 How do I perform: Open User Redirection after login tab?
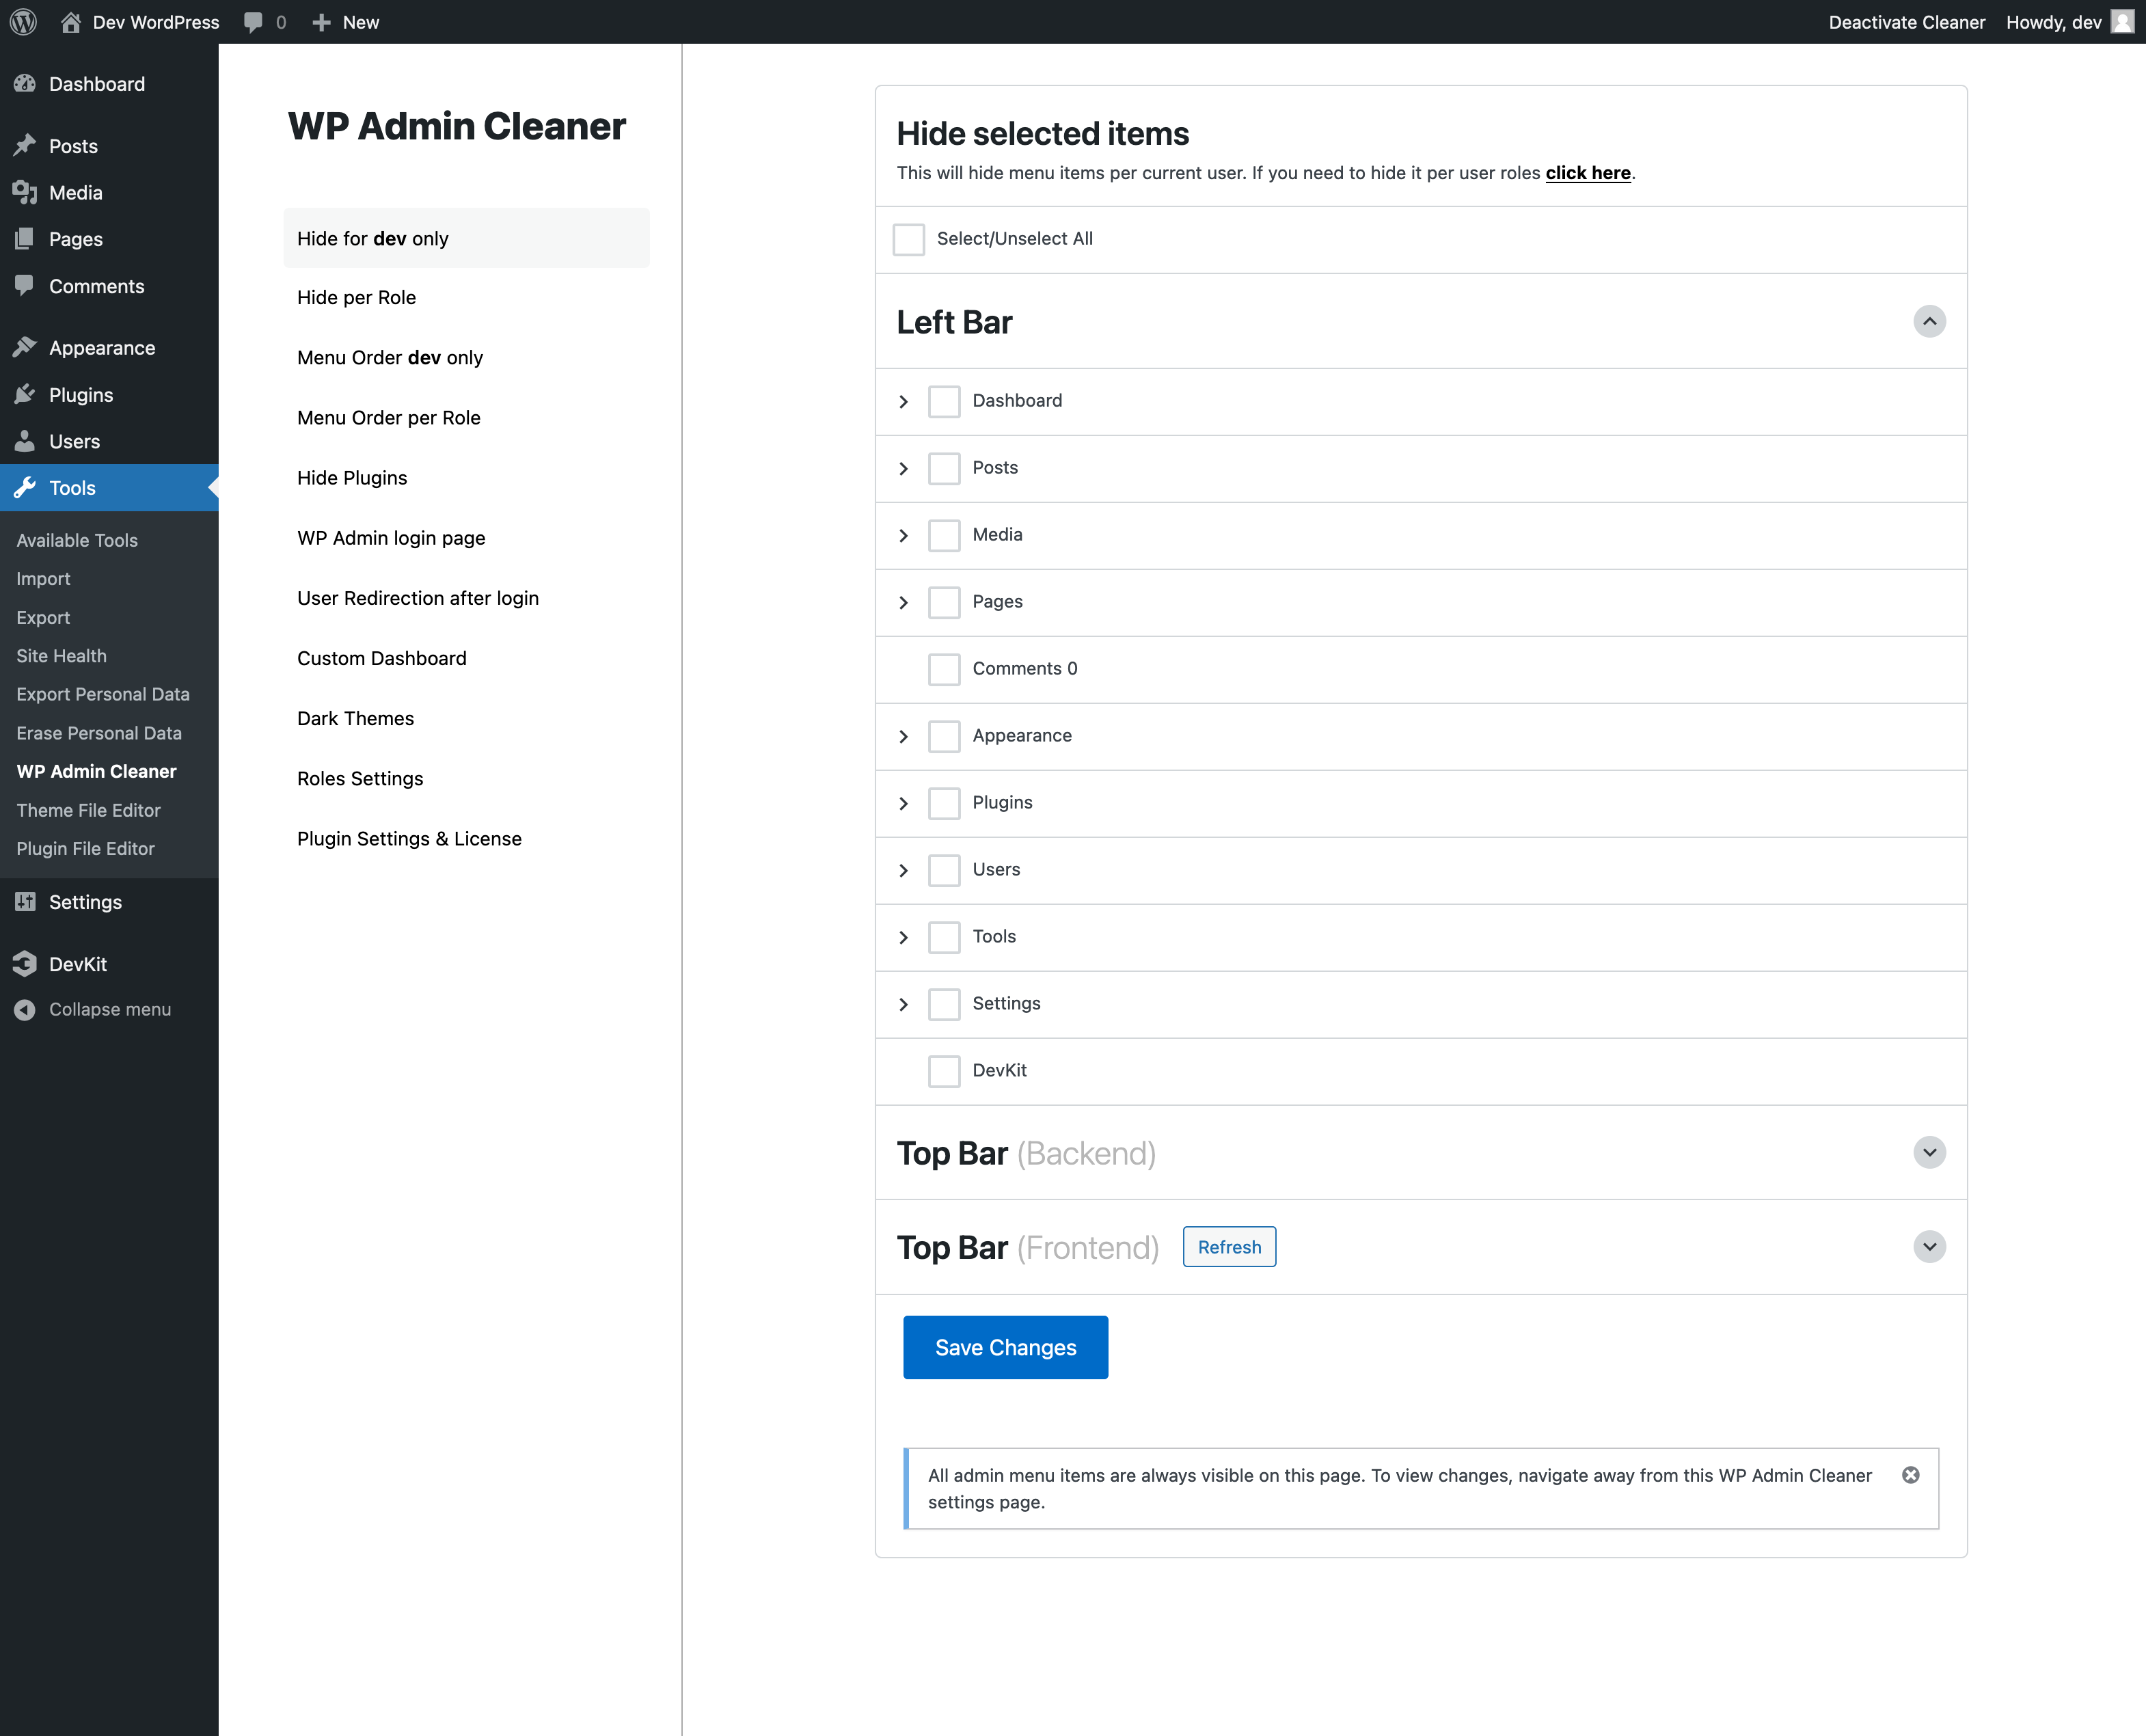pos(466,598)
